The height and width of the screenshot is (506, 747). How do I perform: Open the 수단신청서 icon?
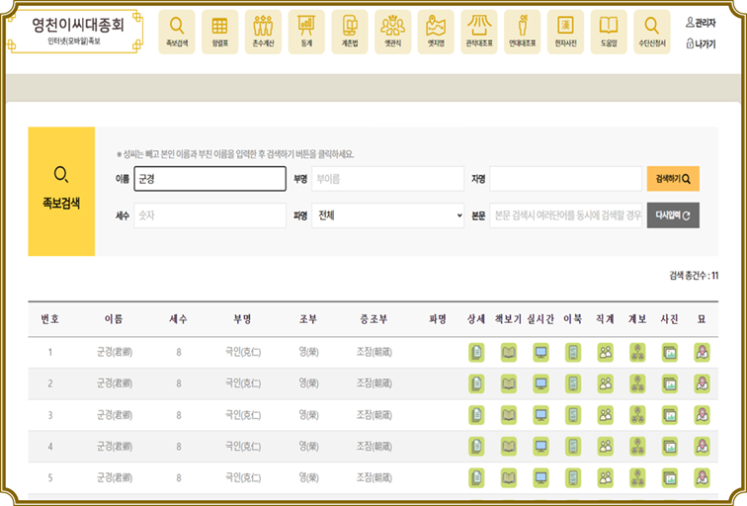coord(652,32)
